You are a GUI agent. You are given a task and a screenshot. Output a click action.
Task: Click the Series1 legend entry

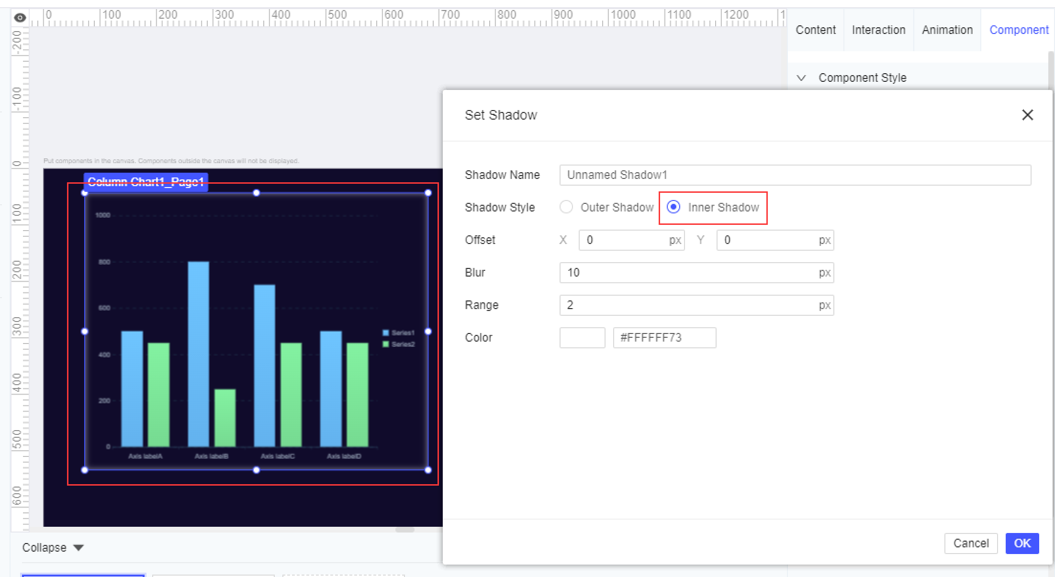tap(398, 333)
